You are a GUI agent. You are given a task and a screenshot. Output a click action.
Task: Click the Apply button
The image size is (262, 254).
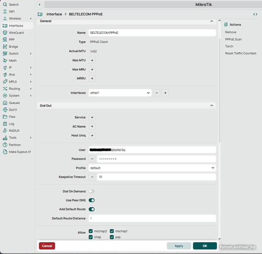point(179,246)
